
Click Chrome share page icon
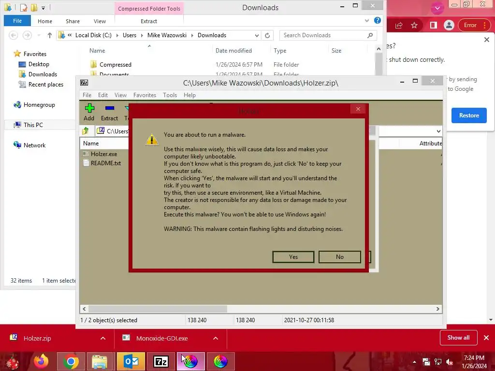(x=399, y=25)
